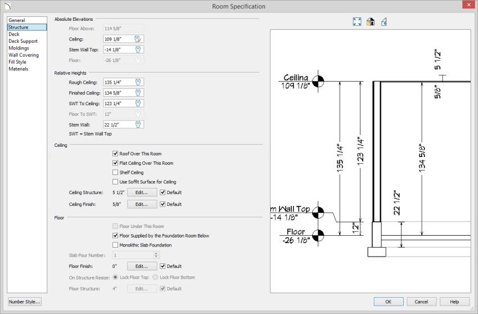Uncheck Default for Floor Finish
This screenshot has height=314, width=478.
tap(163, 266)
